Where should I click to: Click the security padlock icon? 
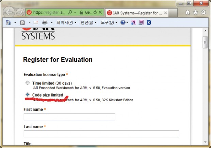(81, 13)
